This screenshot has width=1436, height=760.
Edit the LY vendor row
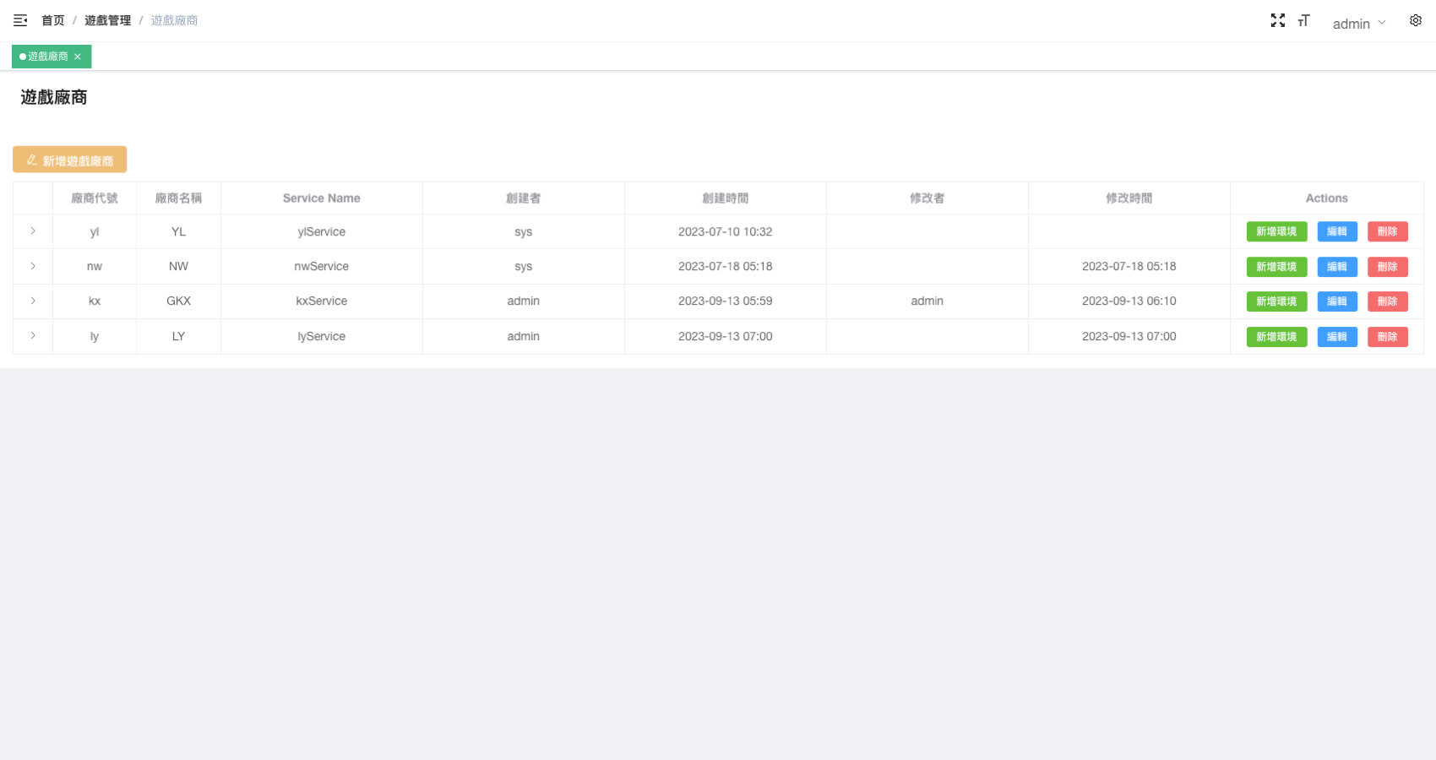tap(1336, 337)
